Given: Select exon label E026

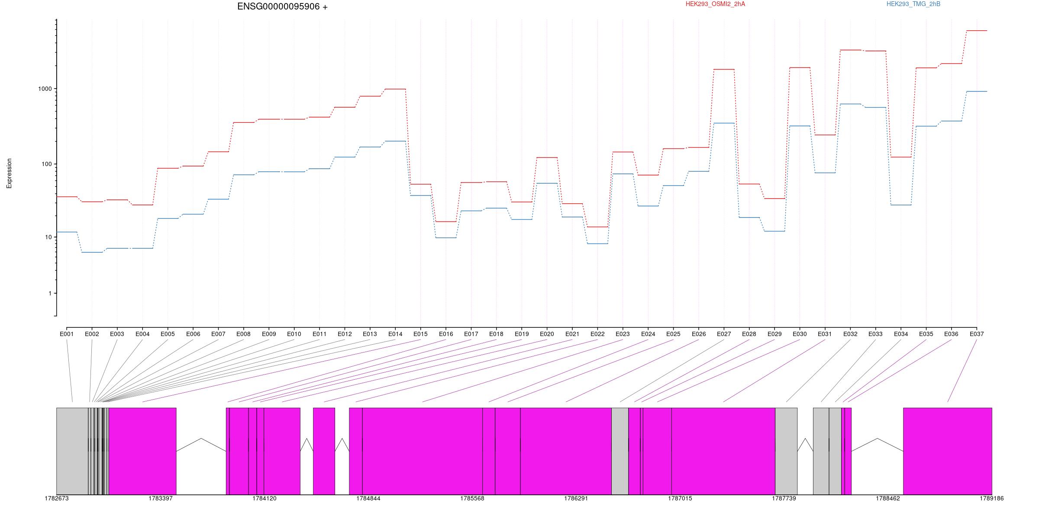Looking at the screenshot, I should tap(699, 334).
